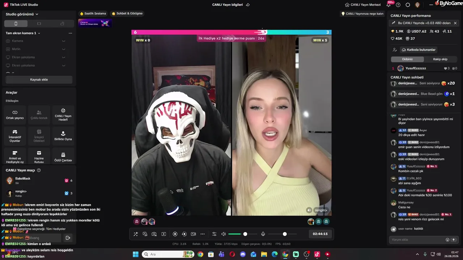Viewport: 463px width, 260px height.
Task: Click the replay capture icon
Action: [184, 234]
